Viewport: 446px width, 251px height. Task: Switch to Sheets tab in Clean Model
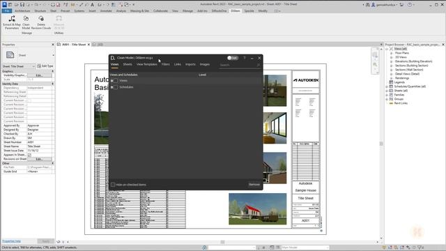[128, 64]
